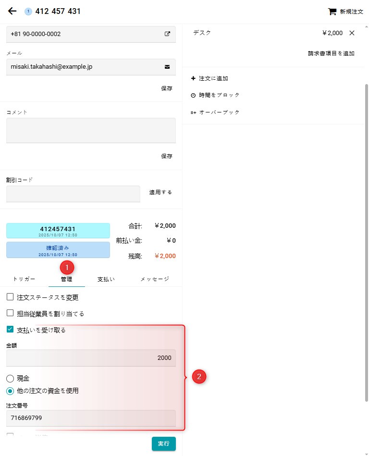Click the 残高 amount ￥2,000 in red
The image size is (369, 456).
pos(165,256)
